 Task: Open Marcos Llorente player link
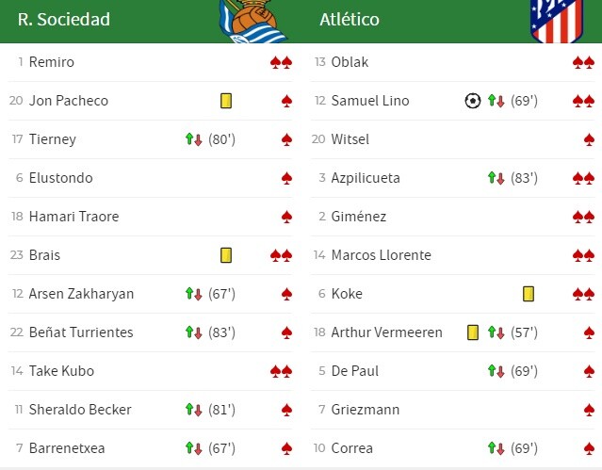click(382, 255)
